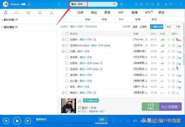
Task: Check the box for 刘若英's song
Action: point(67,63)
